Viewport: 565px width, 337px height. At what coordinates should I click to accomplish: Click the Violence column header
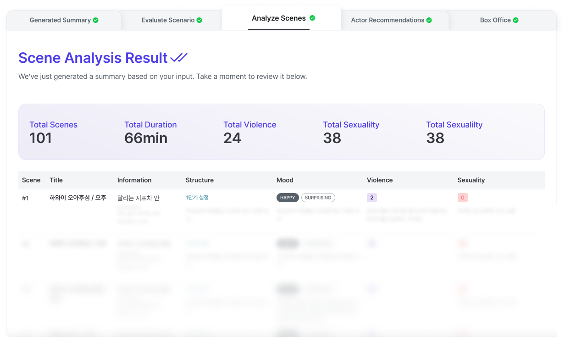point(380,180)
